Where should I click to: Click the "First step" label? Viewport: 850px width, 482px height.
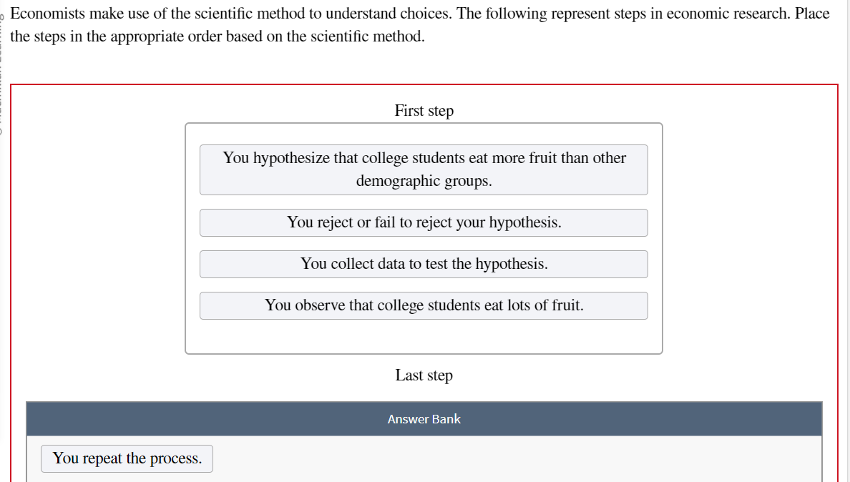424,111
